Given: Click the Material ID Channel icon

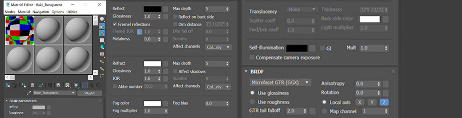Looking at the screenshot, I should (68, 85).
